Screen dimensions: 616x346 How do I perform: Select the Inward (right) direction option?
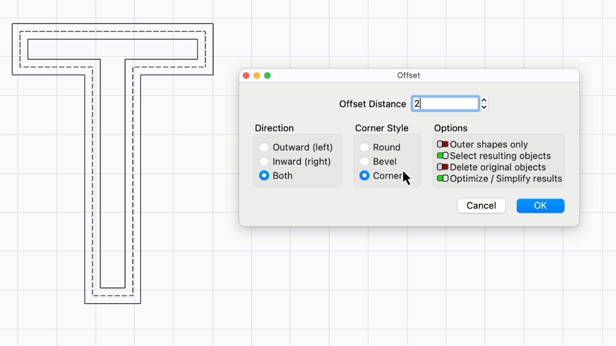264,161
